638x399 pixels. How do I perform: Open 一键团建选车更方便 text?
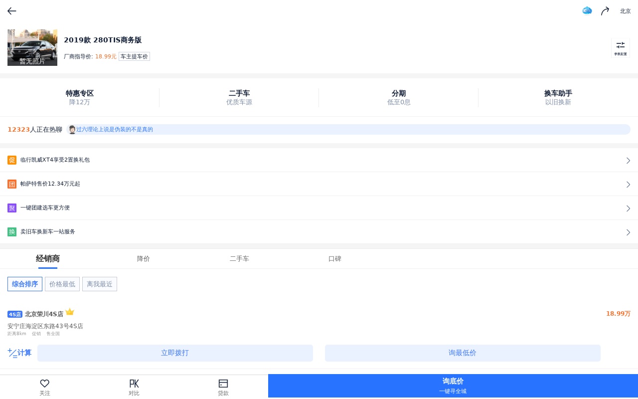click(45, 208)
